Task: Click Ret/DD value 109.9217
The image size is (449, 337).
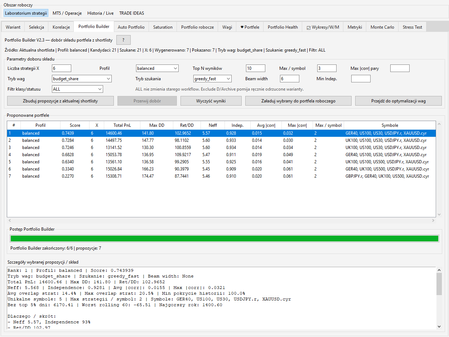Action: [x=183, y=155]
